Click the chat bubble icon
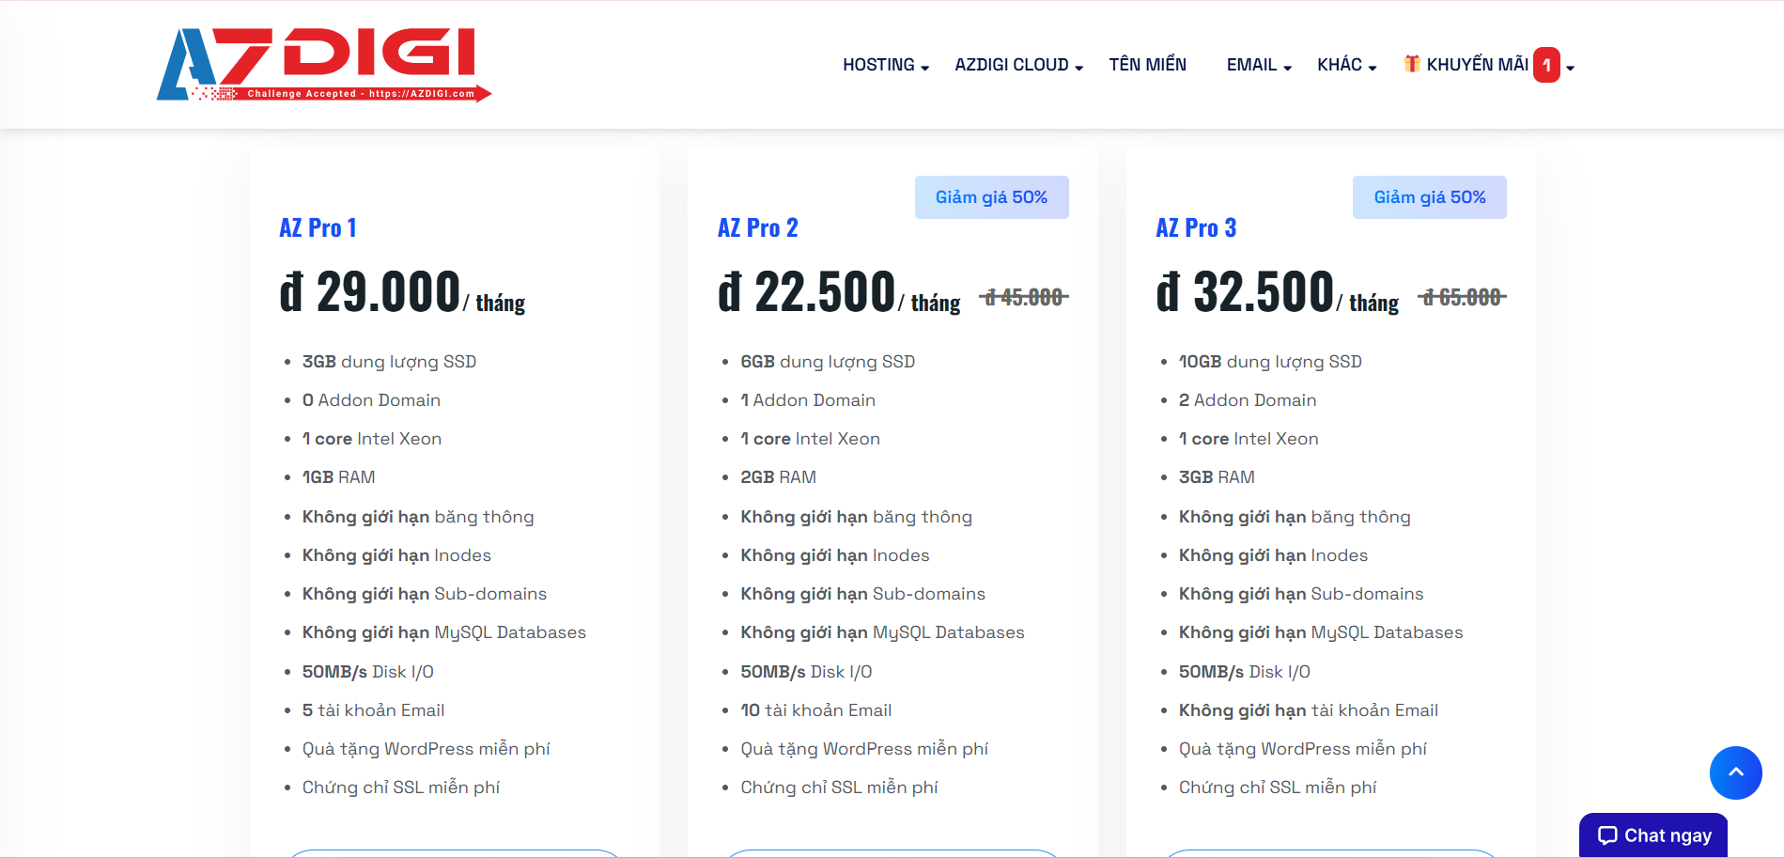This screenshot has height=858, width=1784. pyautogui.click(x=1607, y=835)
